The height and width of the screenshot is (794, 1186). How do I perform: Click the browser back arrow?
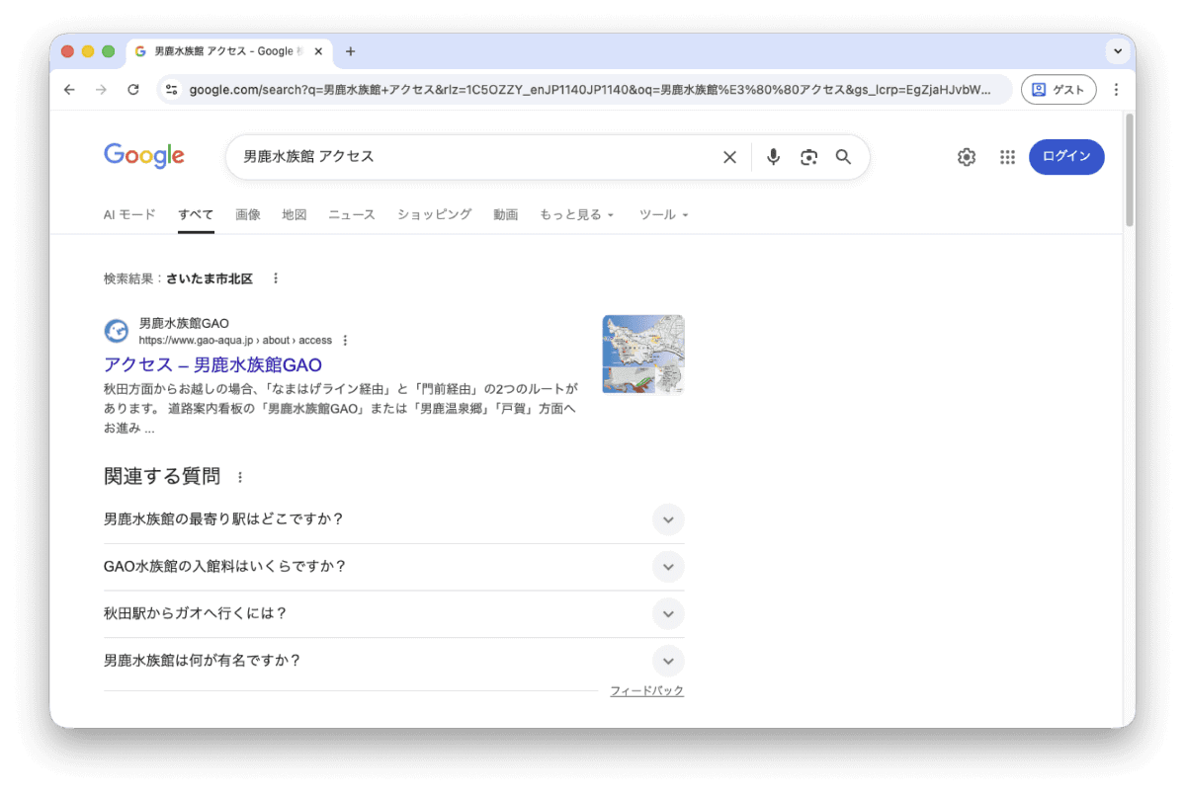[69, 90]
